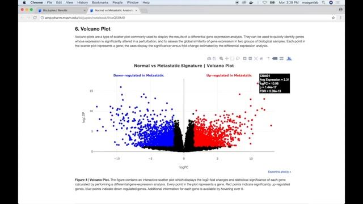Click the plot Zoom Out icon
The image size is (363, 204).
(250, 58)
